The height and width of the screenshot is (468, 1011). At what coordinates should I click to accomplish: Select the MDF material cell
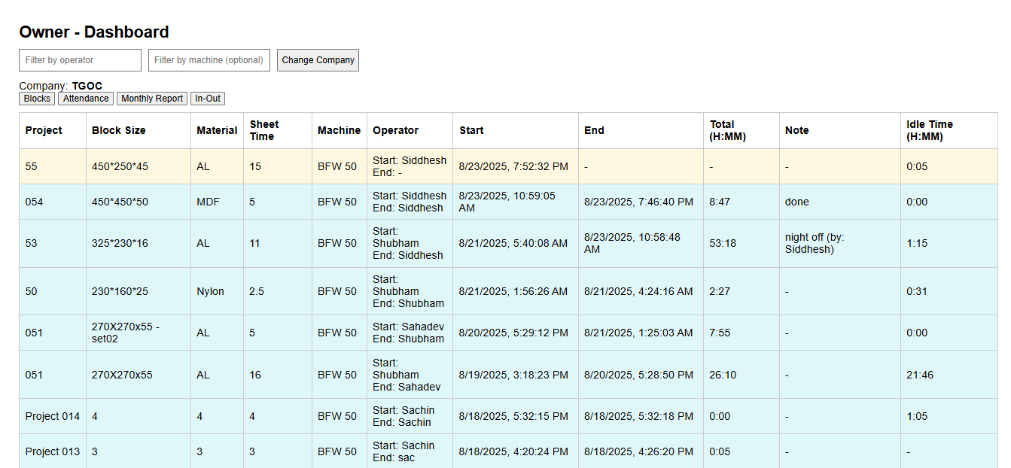(x=209, y=202)
